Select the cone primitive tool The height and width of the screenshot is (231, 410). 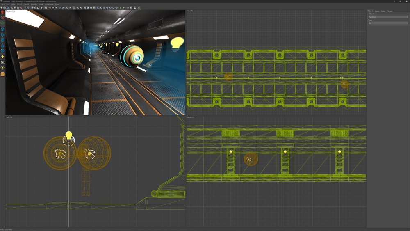[x=2, y=45]
